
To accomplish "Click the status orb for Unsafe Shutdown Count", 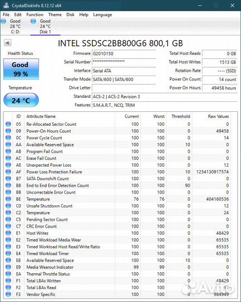I will [x=8, y=206].
